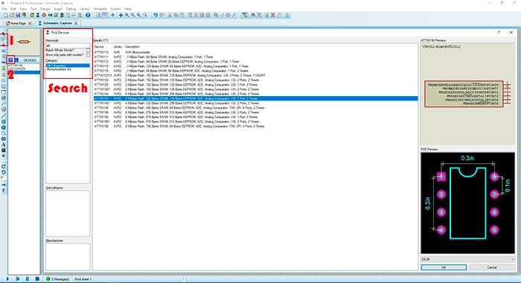Open the DIL08 package dropdown
The width and height of the screenshot is (521, 283).
468,259
